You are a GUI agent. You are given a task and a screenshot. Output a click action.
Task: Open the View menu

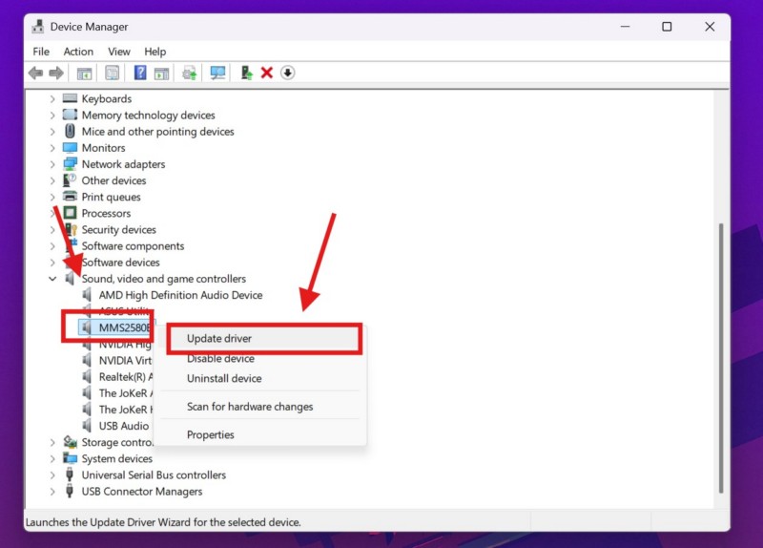pyautogui.click(x=119, y=52)
